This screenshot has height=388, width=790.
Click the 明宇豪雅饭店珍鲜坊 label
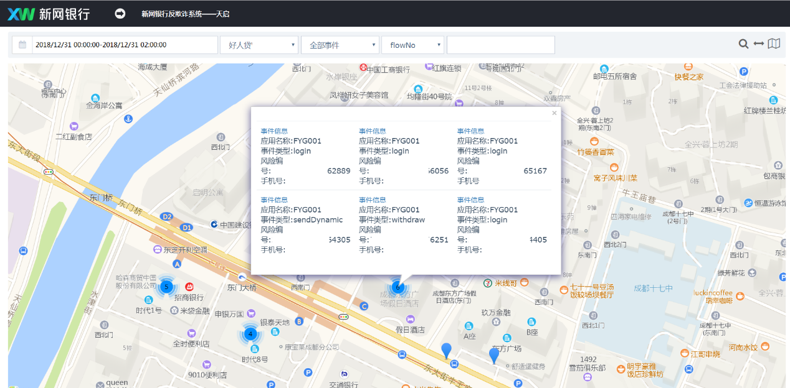pos(647,370)
